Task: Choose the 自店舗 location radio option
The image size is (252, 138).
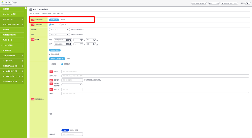Action: coord(50,64)
